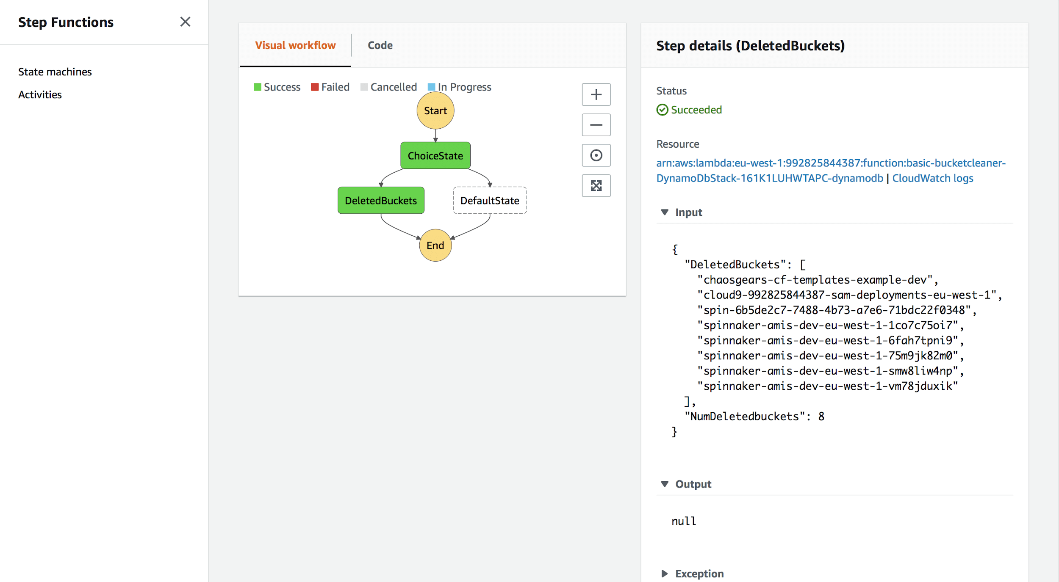This screenshot has width=1059, height=582.
Task: Select the ChoiceState node
Action: pyautogui.click(x=435, y=156)
